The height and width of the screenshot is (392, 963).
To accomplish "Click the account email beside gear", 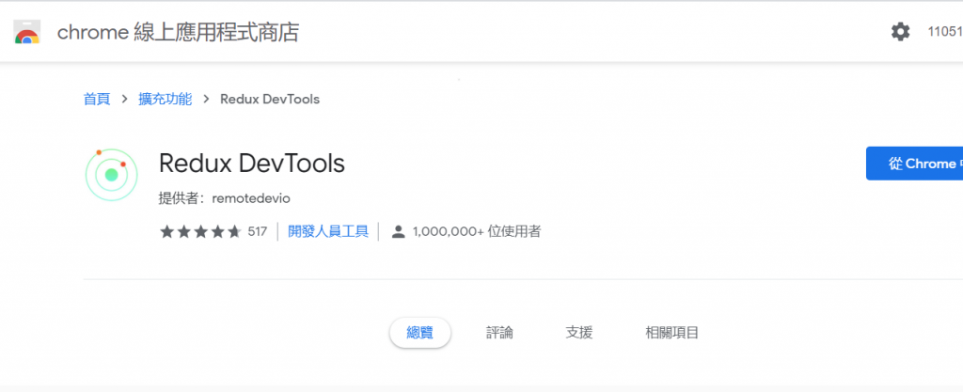I will pyautogui.click(x=945, y=32).
